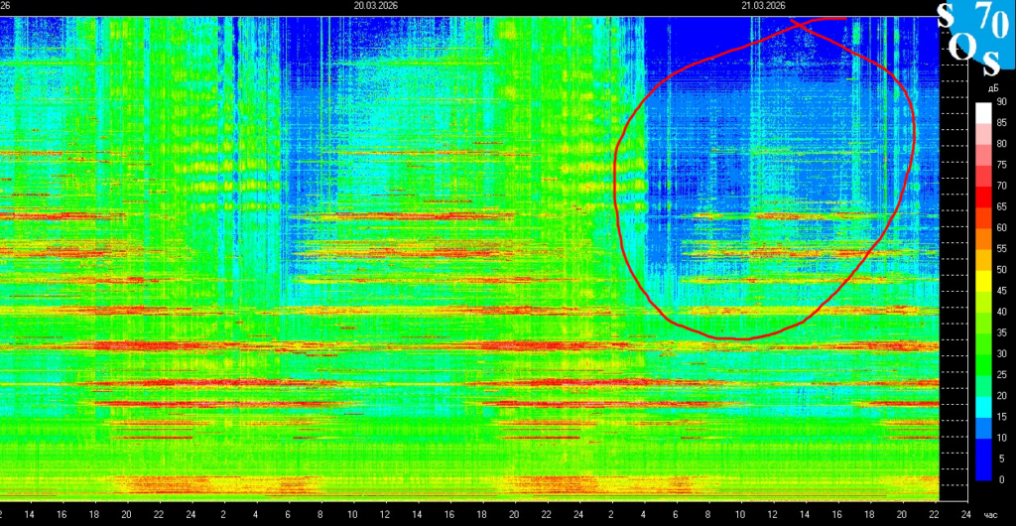This screenshot has width=1016, height=526.
Task: Click the green 30 dB legend color
Action: coord(984,352)
